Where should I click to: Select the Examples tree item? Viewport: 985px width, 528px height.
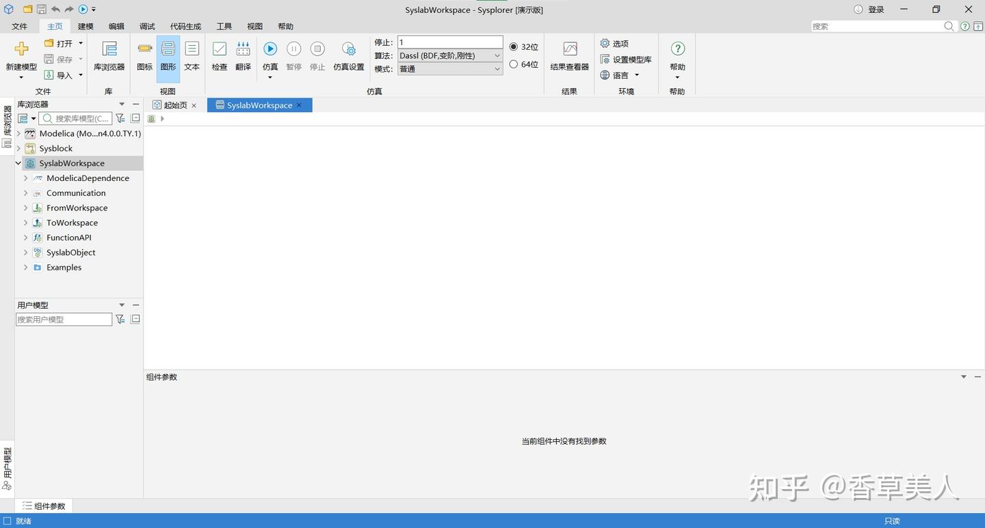[x=64, y=267]
